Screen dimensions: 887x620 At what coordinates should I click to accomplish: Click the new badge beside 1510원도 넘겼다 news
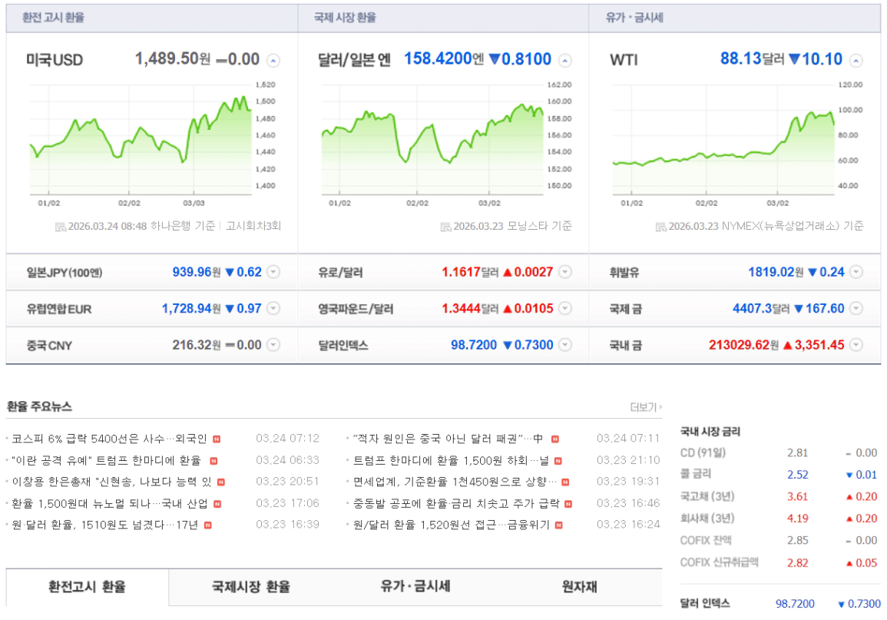(207, 526)
